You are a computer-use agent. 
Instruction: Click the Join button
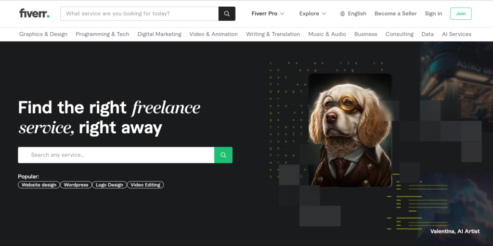coord(461,13)
